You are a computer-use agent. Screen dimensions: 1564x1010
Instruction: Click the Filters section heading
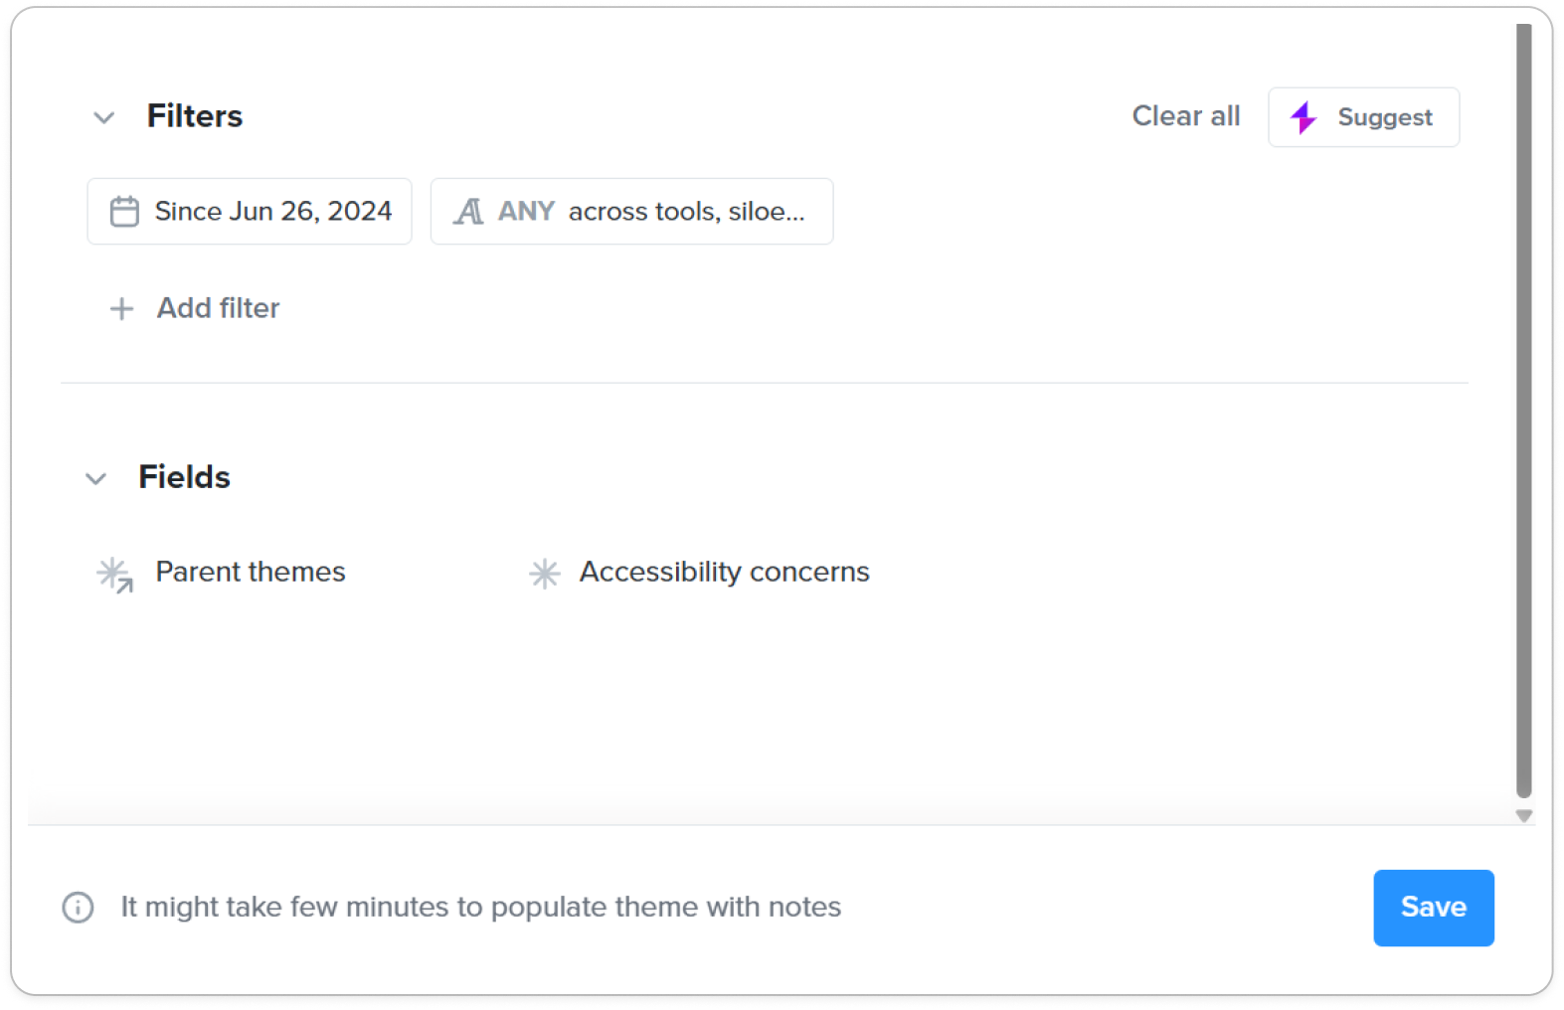(195, 116)
